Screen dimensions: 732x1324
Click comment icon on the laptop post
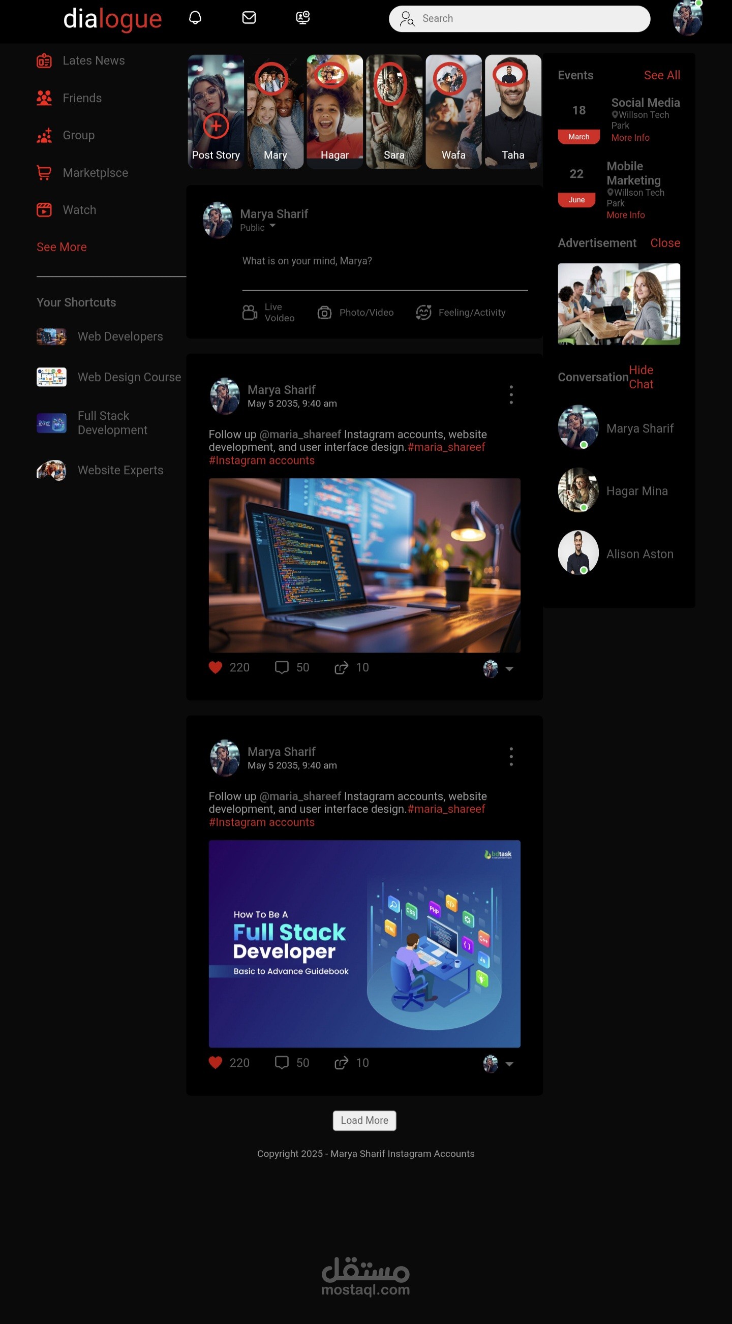tap(282, 667)
